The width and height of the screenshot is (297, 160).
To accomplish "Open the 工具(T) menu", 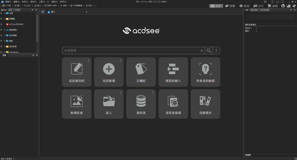I will 42,2.
